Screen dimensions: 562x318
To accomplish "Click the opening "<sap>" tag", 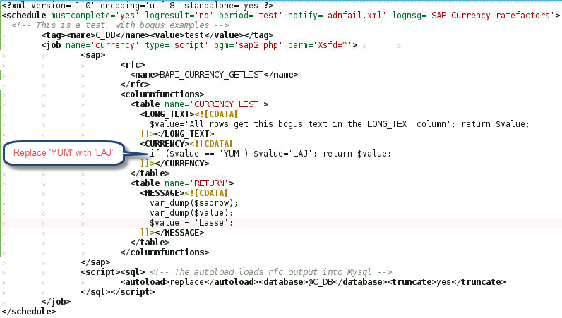I will pos(93,55).
